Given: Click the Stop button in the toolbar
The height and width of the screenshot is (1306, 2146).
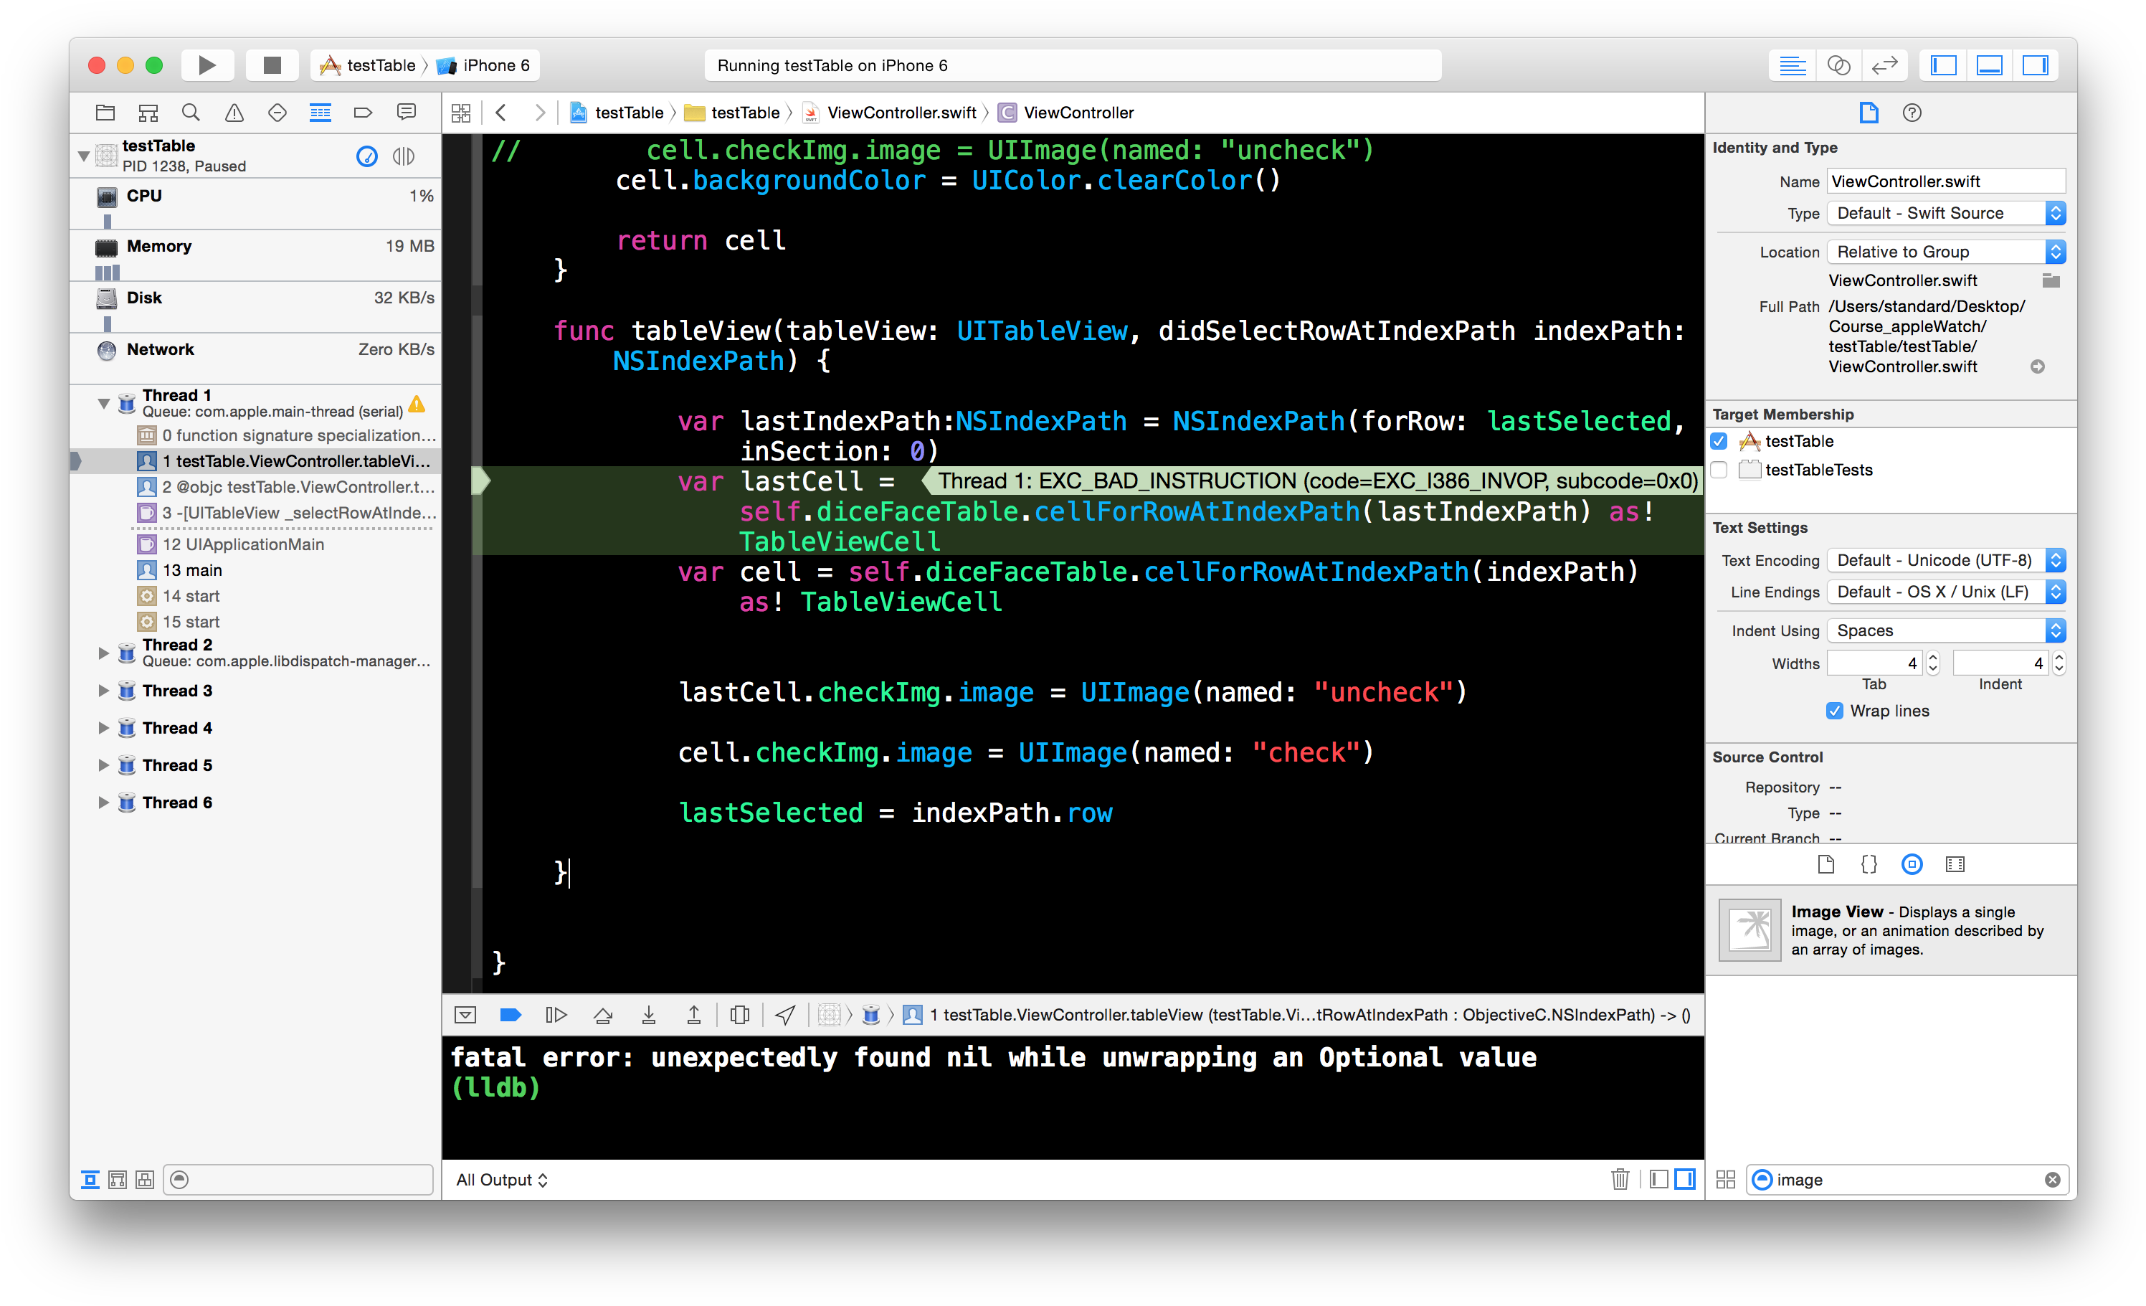Looking at the screenshot, I should click(272, 65).
